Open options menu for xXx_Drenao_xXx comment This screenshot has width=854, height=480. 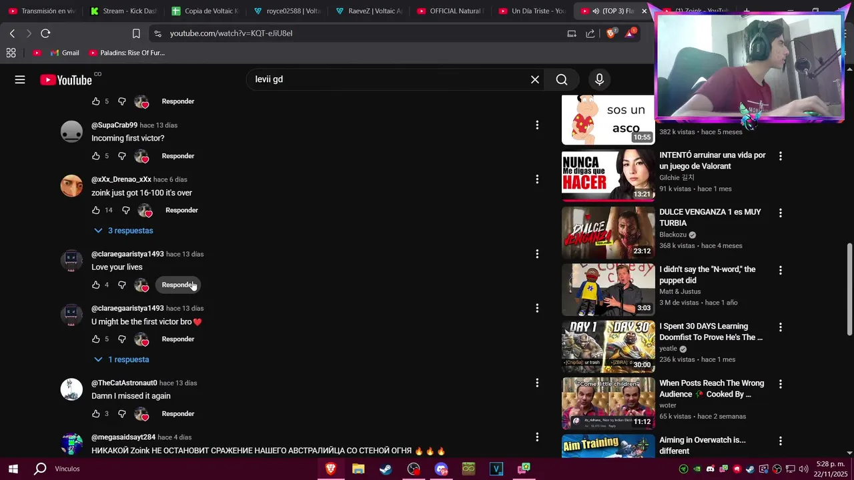click(x=537, y=179)
